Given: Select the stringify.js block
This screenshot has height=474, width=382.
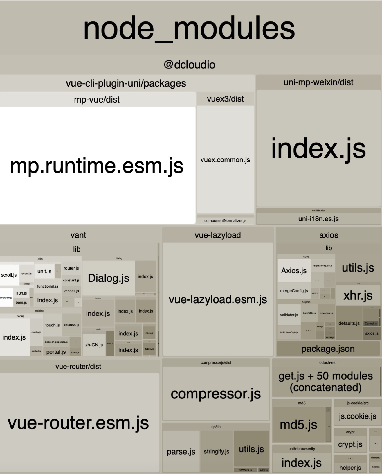Looking at the screenshot, I should tap(217, 452).
